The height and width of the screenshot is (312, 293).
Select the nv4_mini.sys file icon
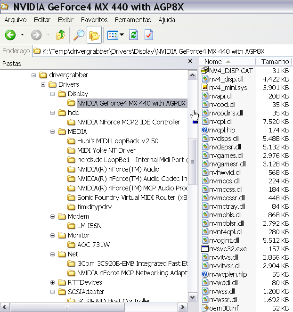coord(205,87)
